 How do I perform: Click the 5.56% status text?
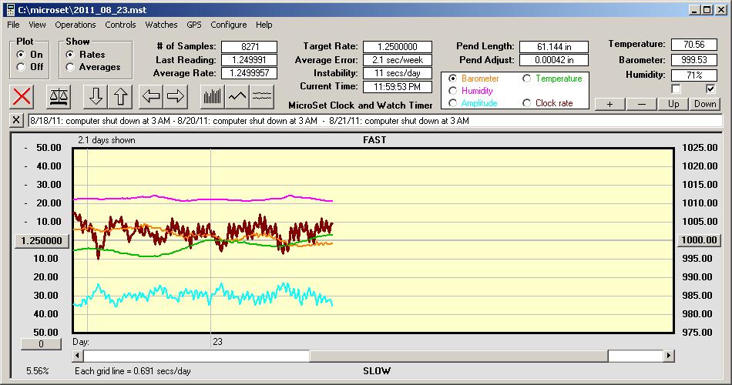(x=37, y=371)
